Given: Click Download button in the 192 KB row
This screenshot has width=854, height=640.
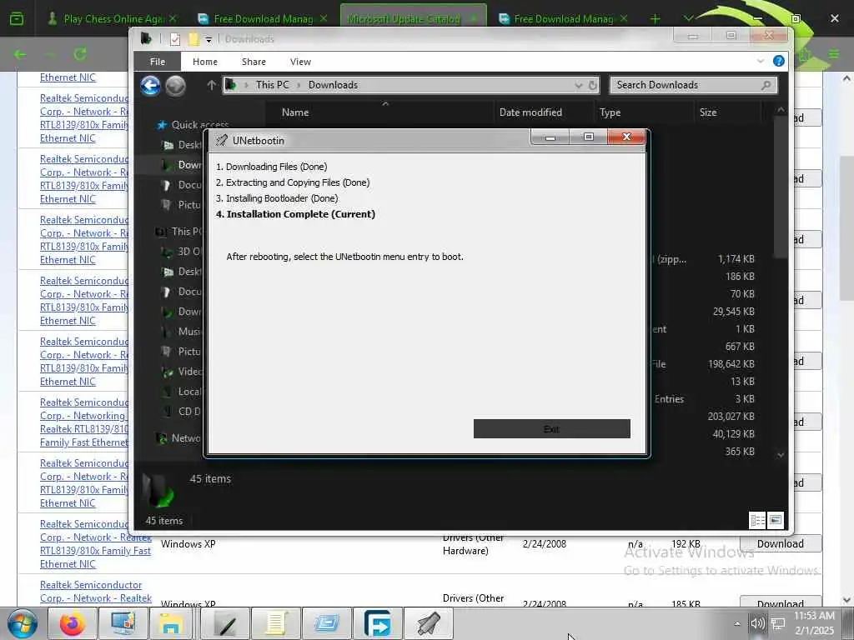Looking at the screenshot, I should tap(780, 543).
